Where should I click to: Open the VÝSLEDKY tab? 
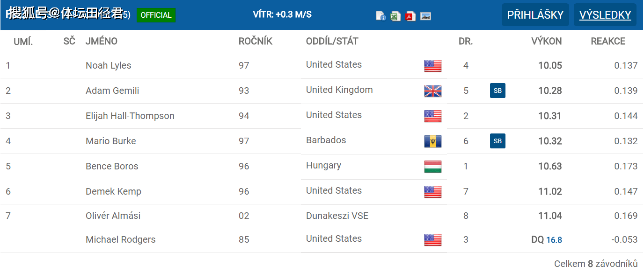pos(605,15)
